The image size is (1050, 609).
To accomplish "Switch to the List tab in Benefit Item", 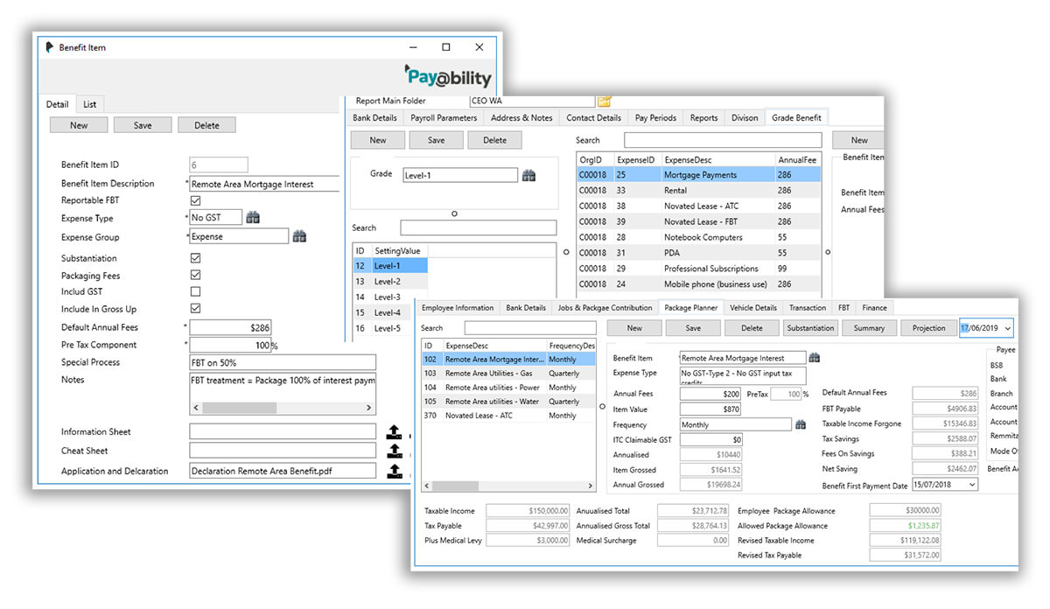I will [89, 105].
